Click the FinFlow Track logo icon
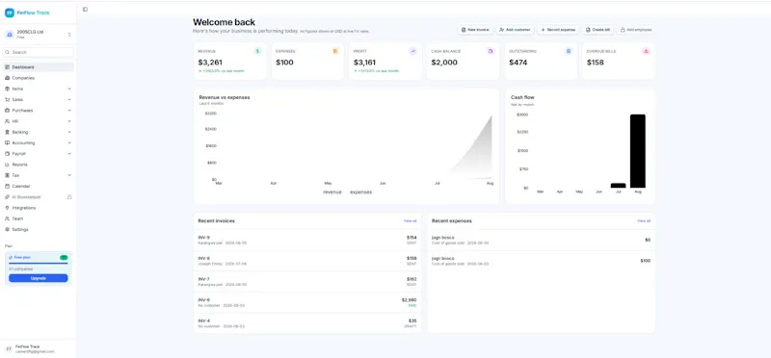This screenshot has height=358, width=771. [x=10, y=13]
